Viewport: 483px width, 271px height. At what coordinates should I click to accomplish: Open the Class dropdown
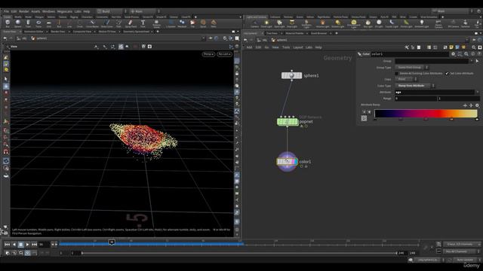click(406, 79)
